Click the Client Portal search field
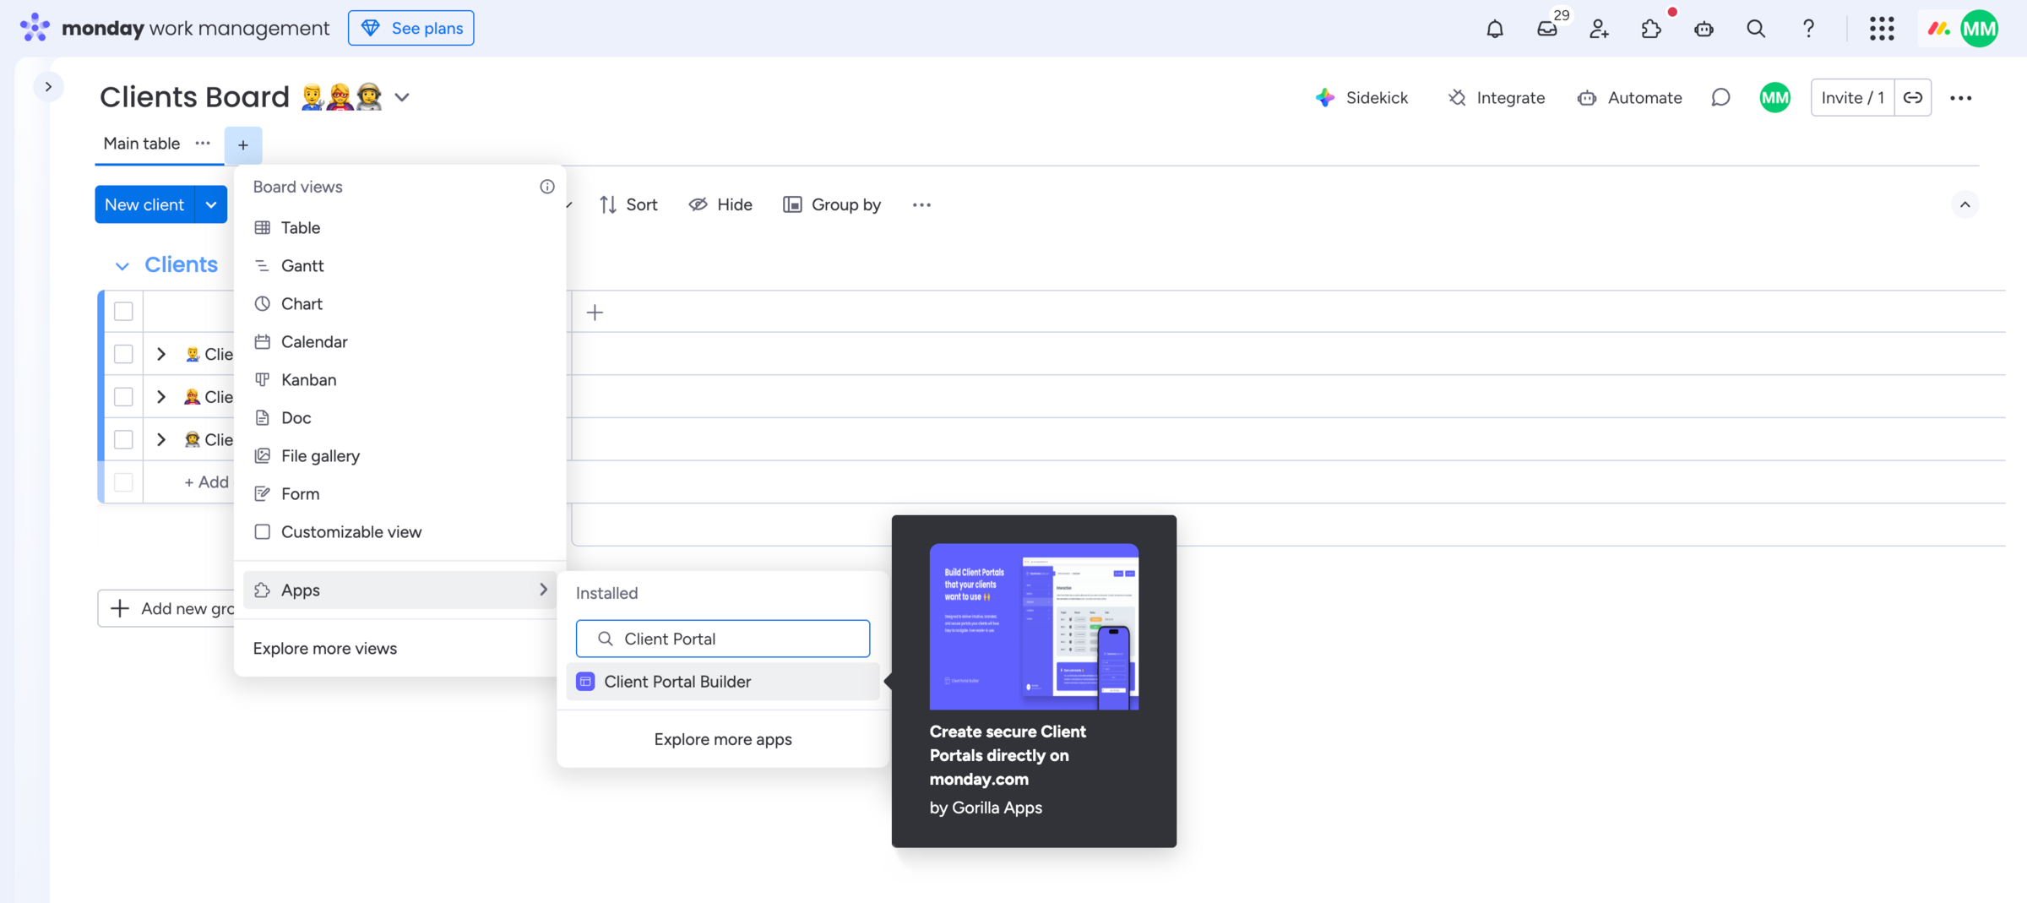 click(735, 639)
